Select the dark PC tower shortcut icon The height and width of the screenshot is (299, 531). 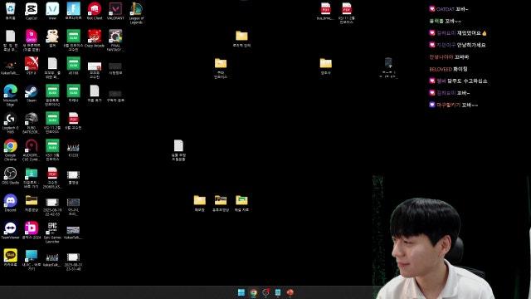coord(388,68)
